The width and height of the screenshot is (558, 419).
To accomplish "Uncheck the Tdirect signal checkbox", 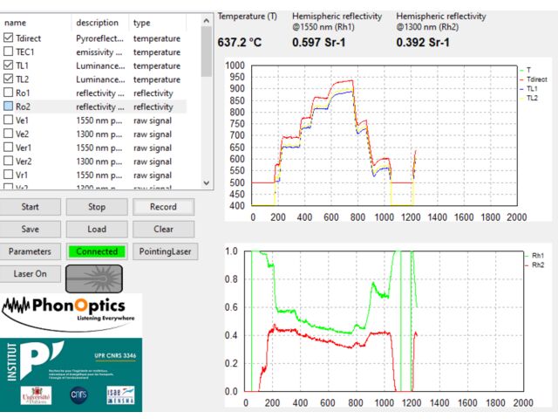I will pyautogui.click(x=9, y=38).
